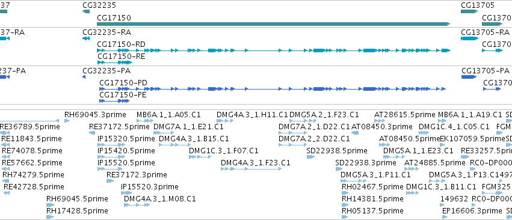Select the CG17150 gene bar

tap(274, 24)
